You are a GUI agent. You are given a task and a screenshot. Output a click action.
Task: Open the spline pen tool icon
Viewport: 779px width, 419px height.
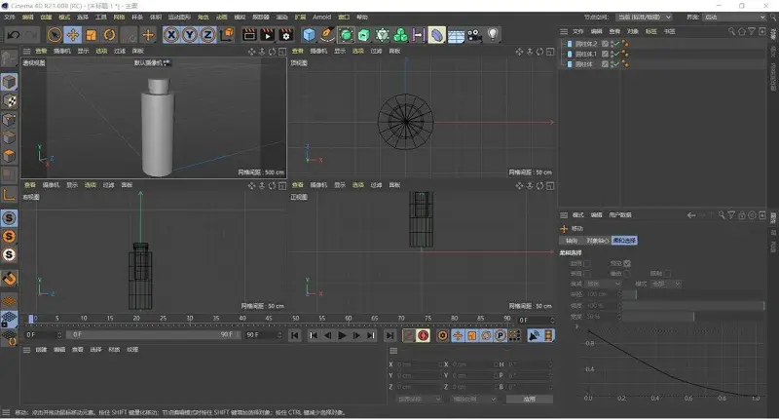click(327, 35)
